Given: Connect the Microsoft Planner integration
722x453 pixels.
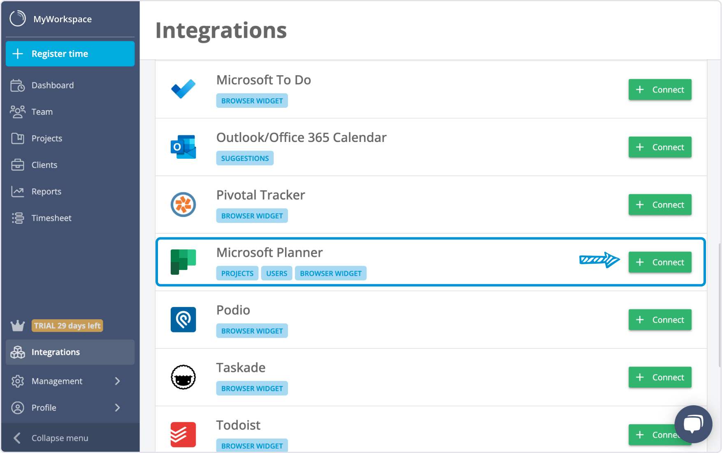Looking at the screenshot, I should click(659, 262).
